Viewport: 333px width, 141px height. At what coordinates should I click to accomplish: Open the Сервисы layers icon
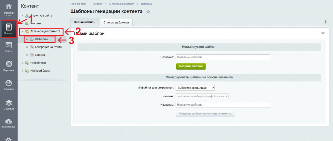9,102
